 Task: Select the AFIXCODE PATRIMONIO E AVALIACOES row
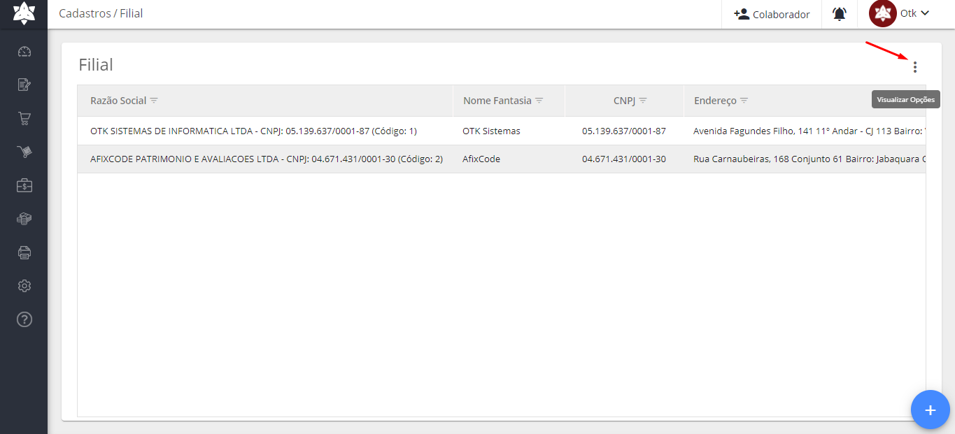tap(502, 159)
